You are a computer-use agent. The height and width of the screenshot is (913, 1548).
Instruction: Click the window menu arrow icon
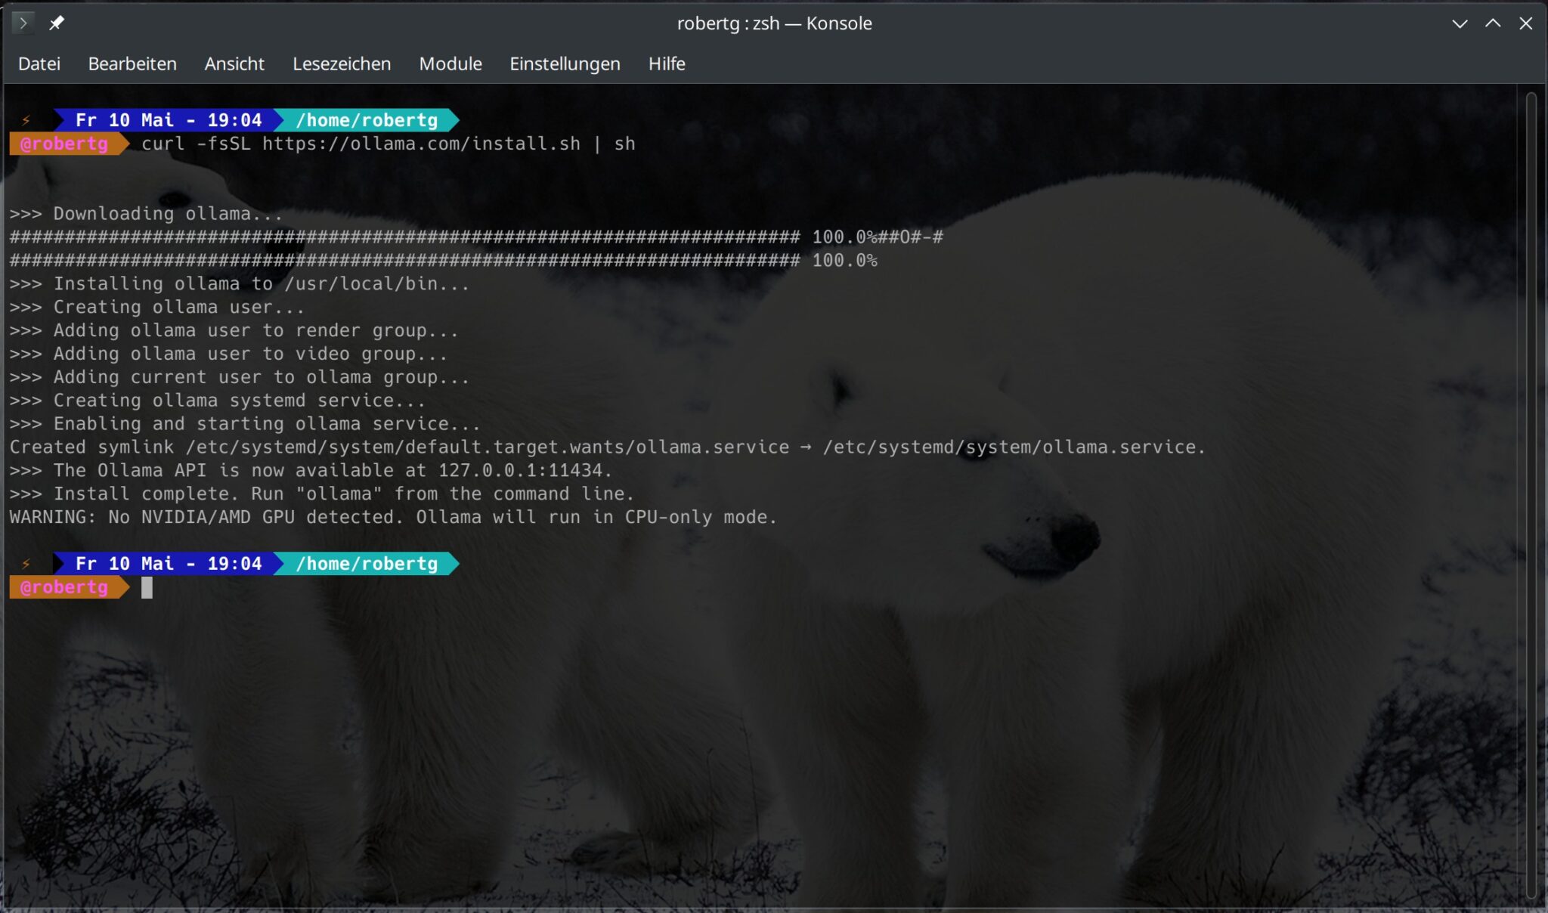pyautogui.click(x=23, y=23)
